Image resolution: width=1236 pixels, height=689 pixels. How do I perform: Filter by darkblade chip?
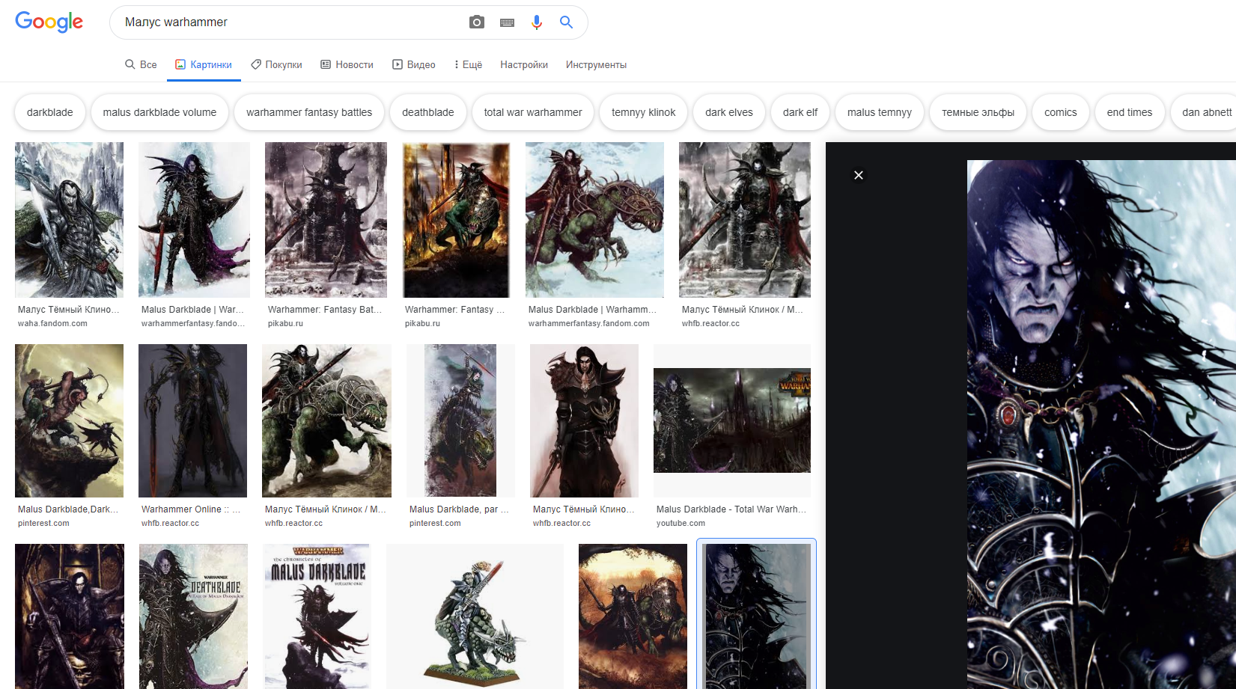pos(50,112)
